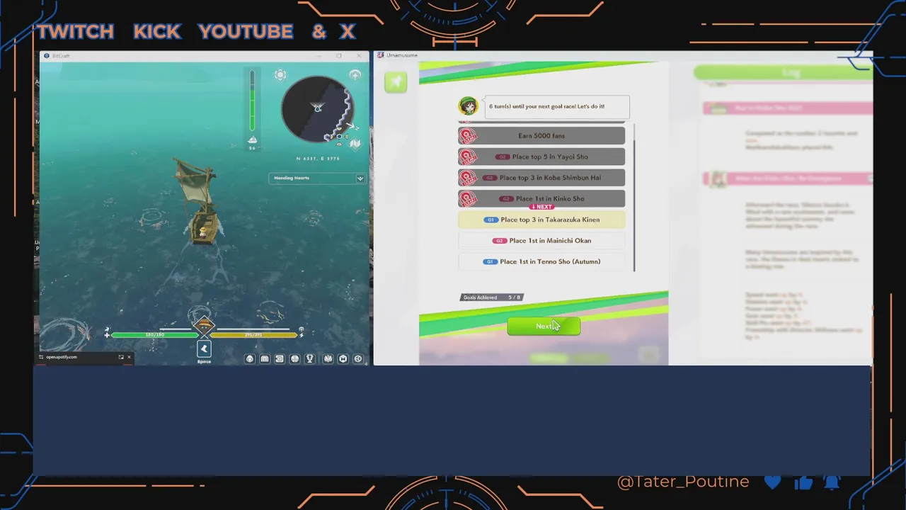Open the Log panel header in Umamusume
The image size is (906, 510).
pos(783,73)
